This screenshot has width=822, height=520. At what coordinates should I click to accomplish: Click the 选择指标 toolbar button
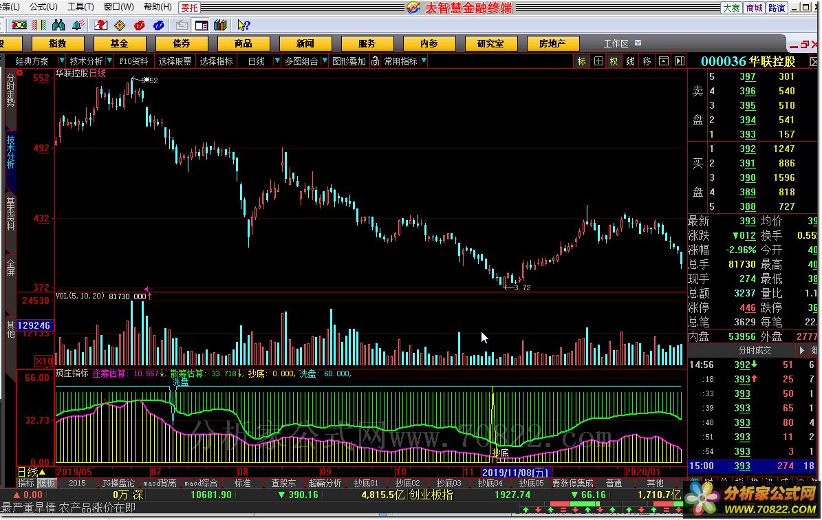216,61
